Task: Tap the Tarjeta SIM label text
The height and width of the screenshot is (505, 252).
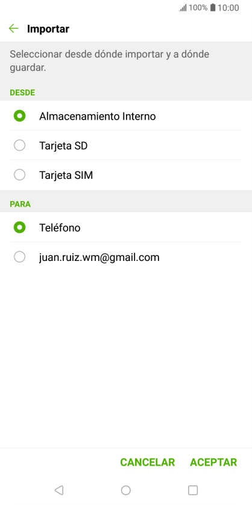Action: coord(66,175)
